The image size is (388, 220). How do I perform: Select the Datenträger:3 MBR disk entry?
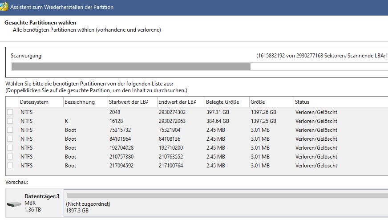(42, 203)
